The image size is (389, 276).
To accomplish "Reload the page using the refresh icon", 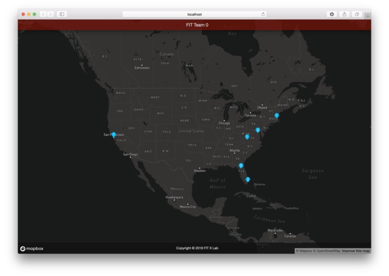I will [x=263, y=15].
